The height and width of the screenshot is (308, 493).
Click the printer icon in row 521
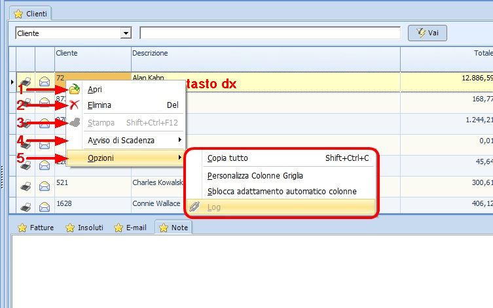point(26,186)
